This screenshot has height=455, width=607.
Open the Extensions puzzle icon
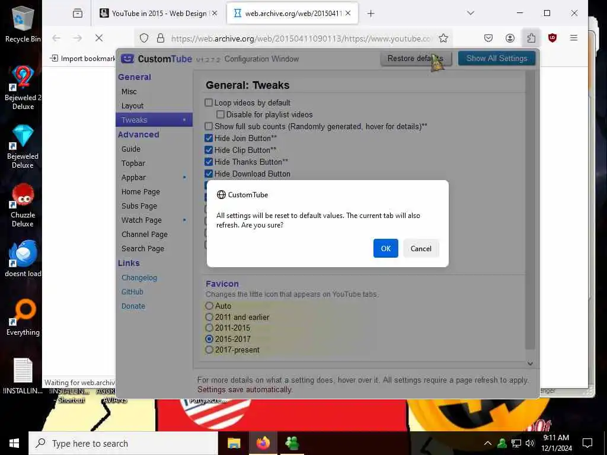tap(531, 38)
